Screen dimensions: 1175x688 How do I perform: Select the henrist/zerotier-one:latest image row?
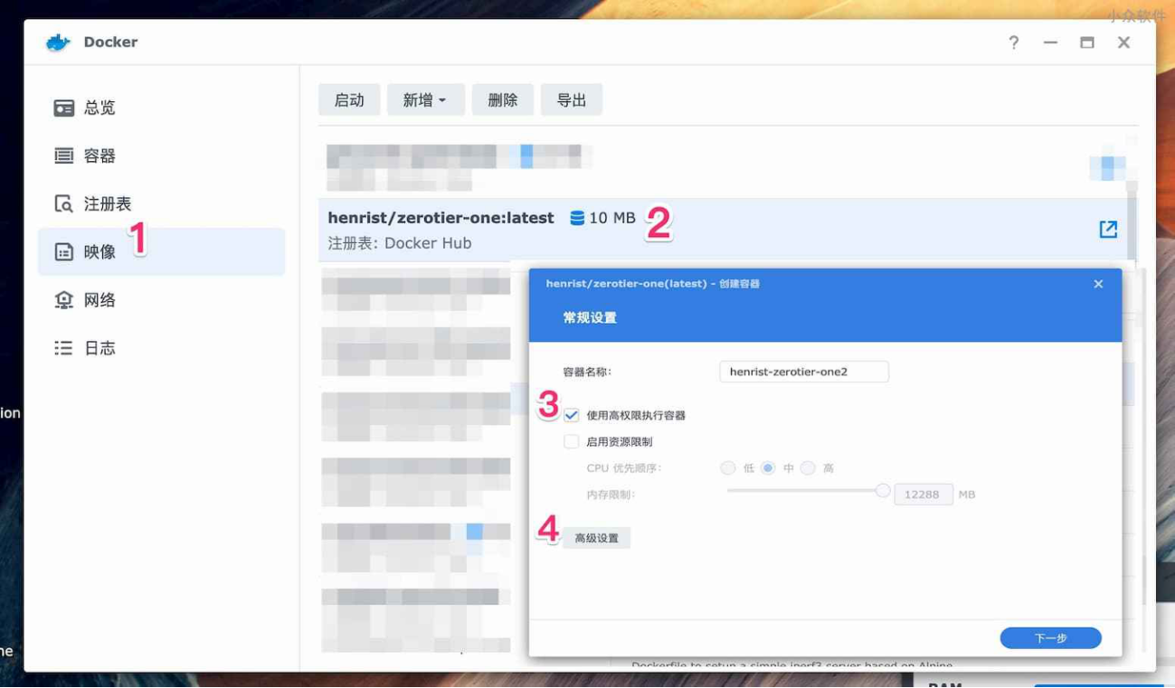click(x=723, y=230)
